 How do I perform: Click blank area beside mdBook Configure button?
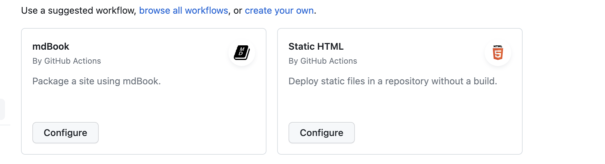(180, 133)
